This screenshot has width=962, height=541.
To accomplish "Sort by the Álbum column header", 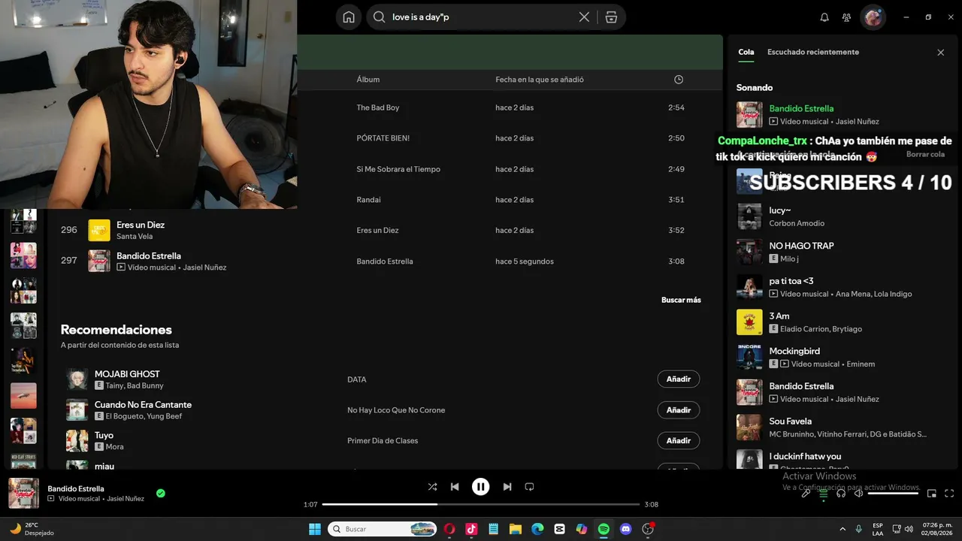I will 368,80.
